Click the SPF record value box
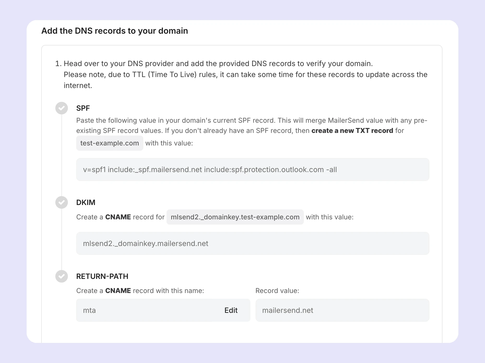The width and height of the screenshot is (485, 363). pyautogui.click(x=252, y=169)
